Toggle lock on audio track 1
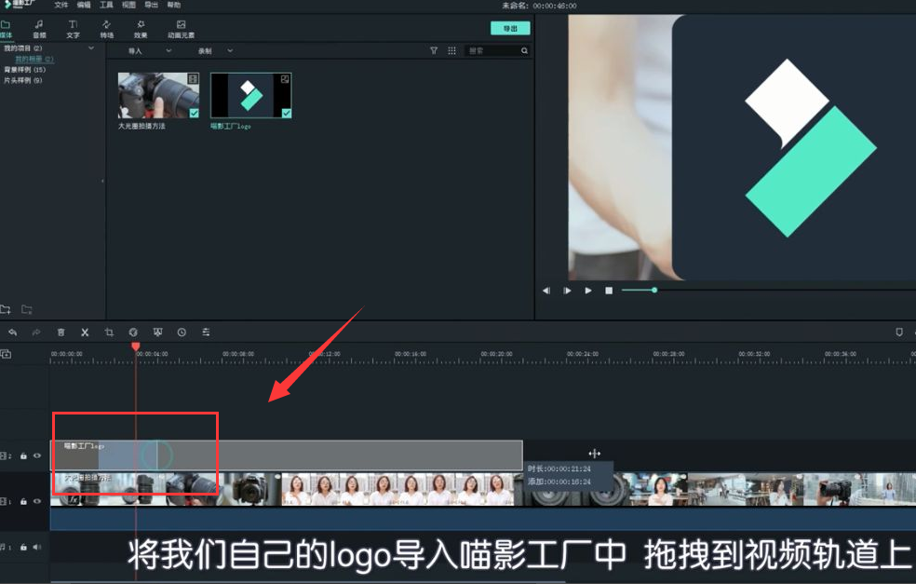This screenshot has height=584, width=916. [x=23, y=547]
